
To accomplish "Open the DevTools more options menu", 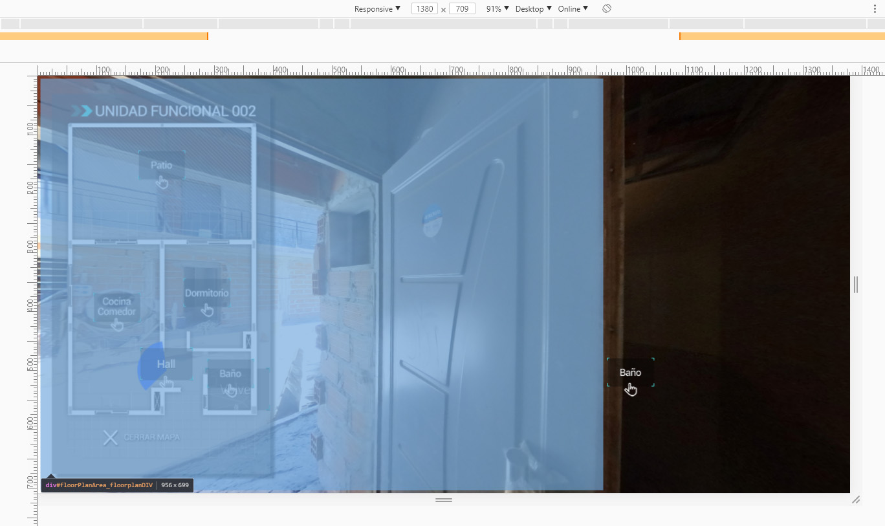I will 875,8.
